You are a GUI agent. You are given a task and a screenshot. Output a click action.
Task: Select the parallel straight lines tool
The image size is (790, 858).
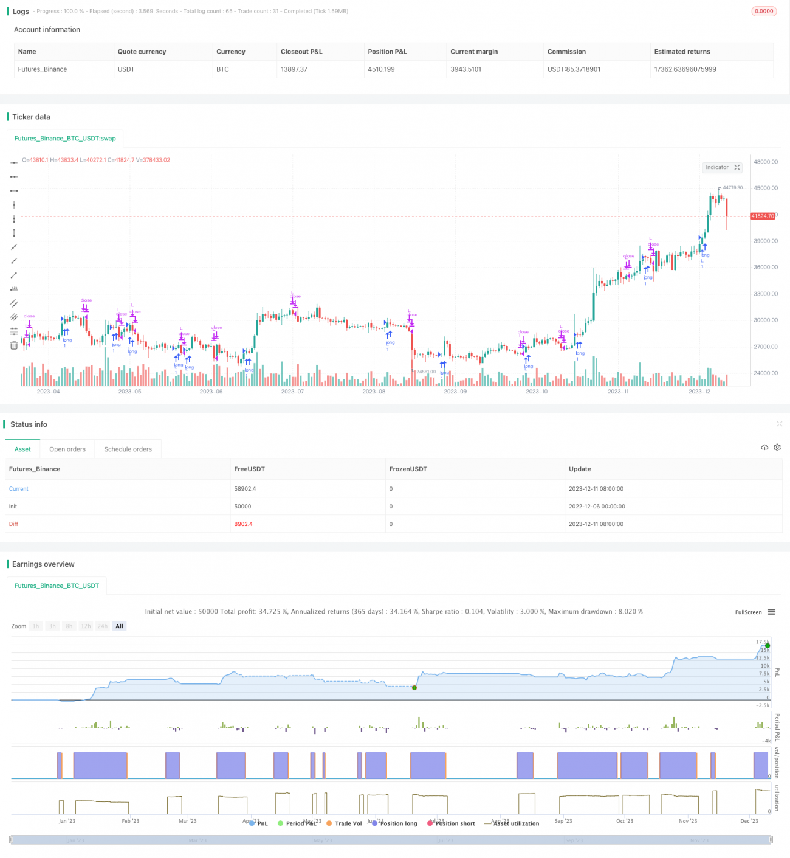click(x=14, y=317)
